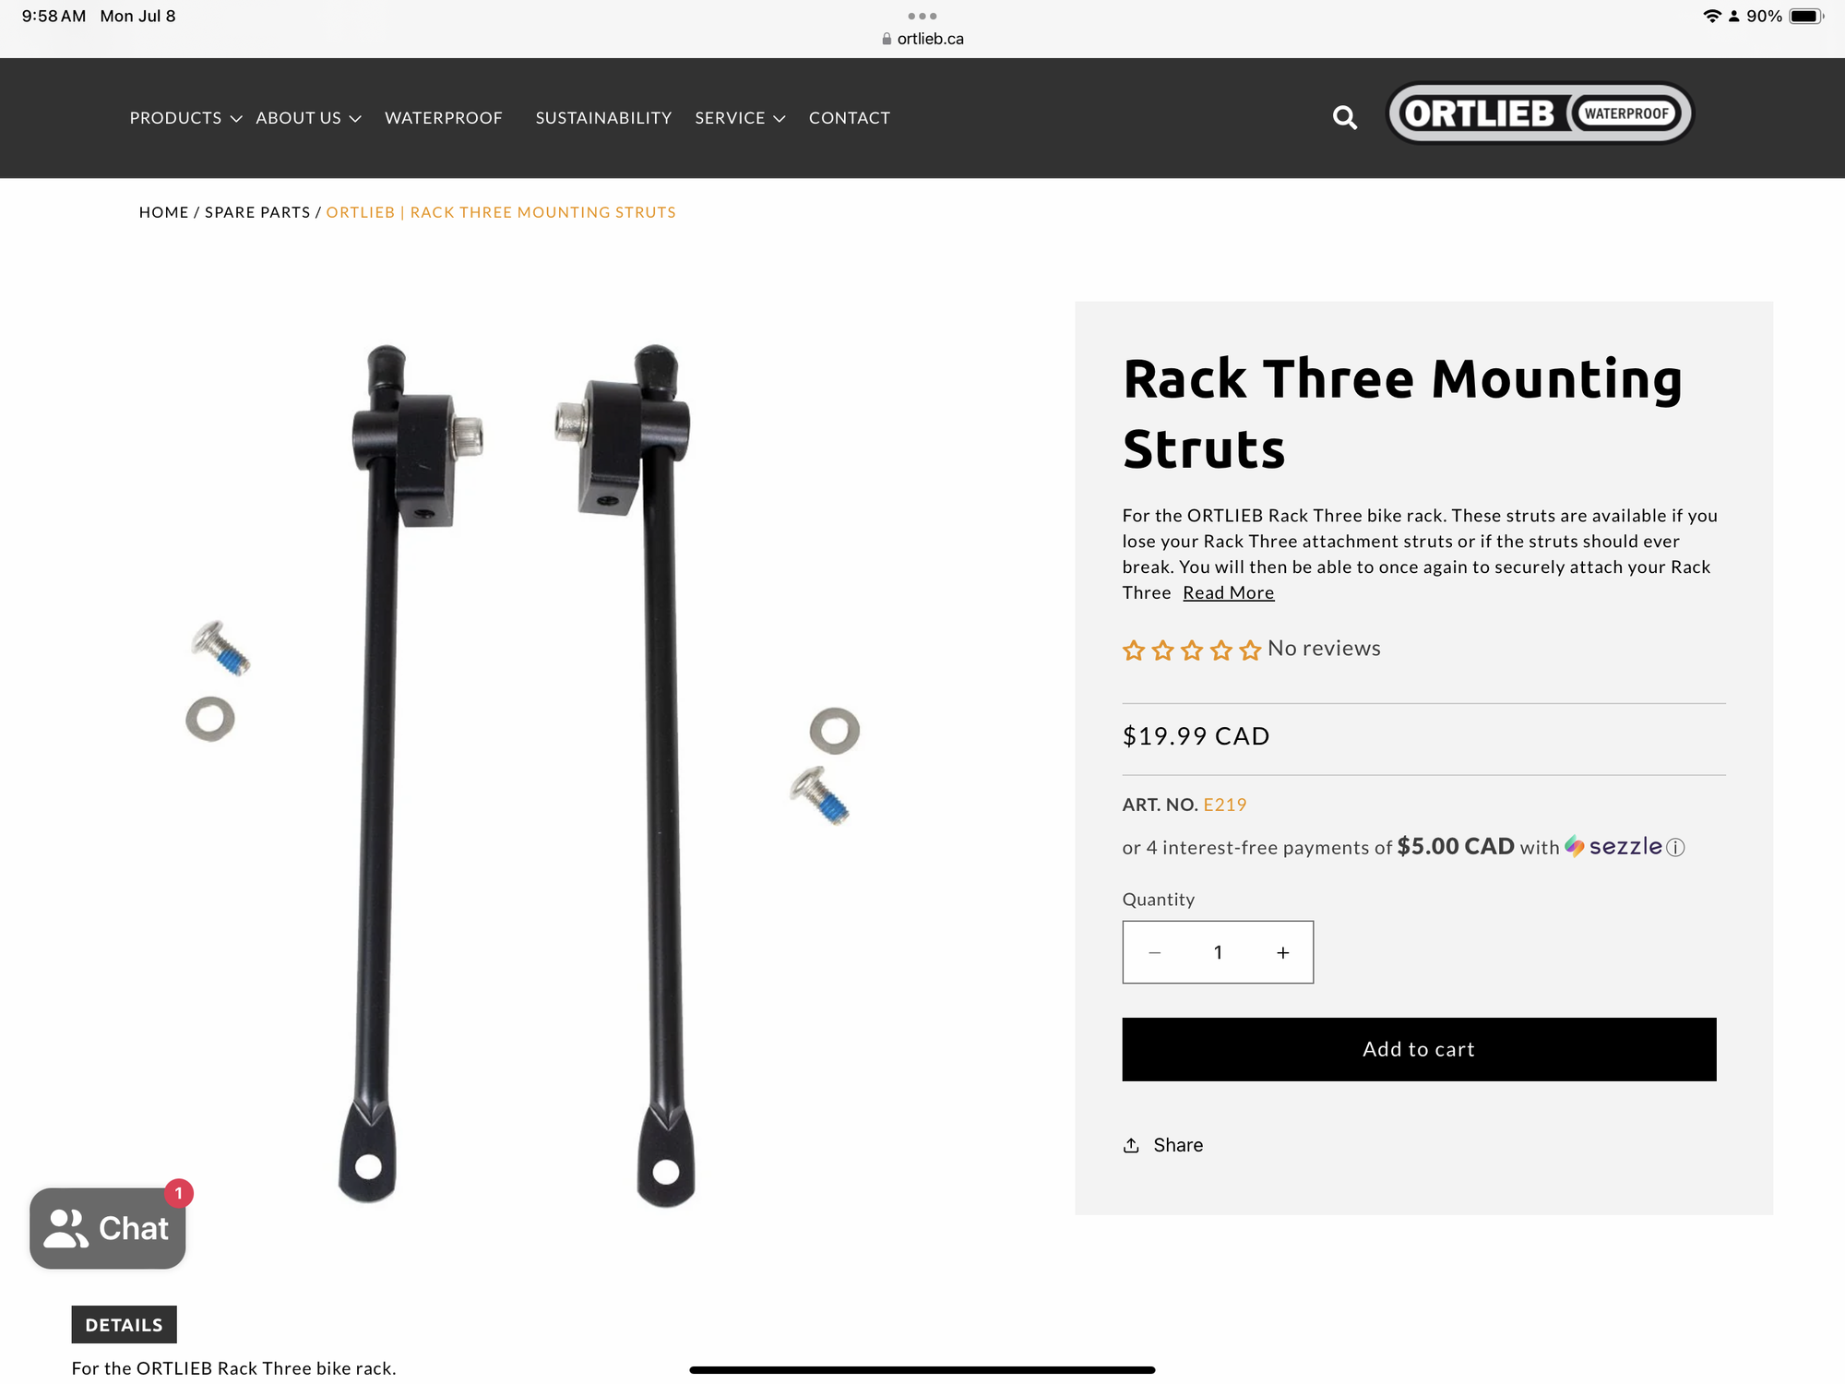The height and width of the screenshot is (1384, 1845).
Task: Tap the three-dot menu above the URL
Action: click(x=922, y=16)
